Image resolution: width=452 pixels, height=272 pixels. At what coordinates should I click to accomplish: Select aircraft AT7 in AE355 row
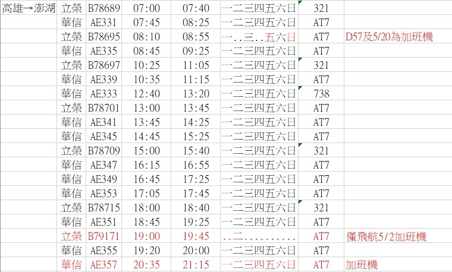coord(321,251)
